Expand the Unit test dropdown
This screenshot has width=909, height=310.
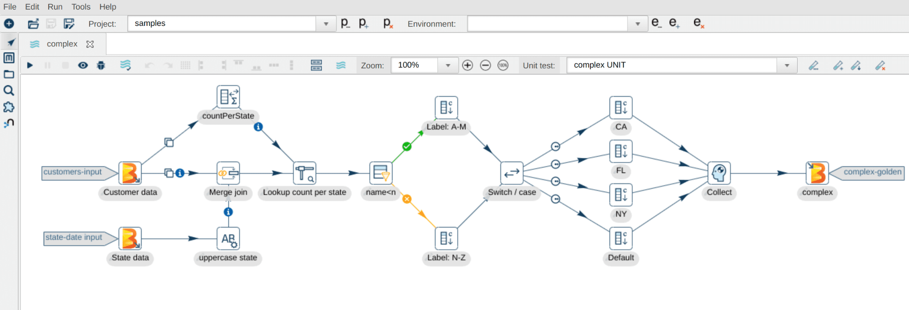(787, 65)
